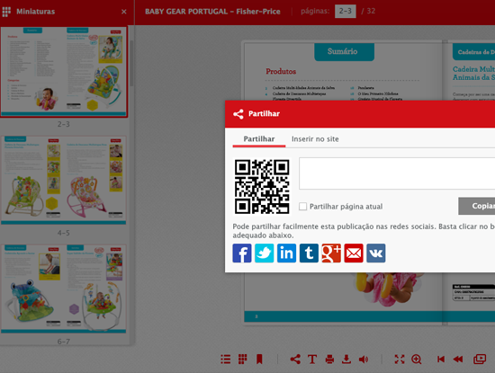Share on LinkedIn
Viewport: 495px width, 373px height.
[286, 253]
